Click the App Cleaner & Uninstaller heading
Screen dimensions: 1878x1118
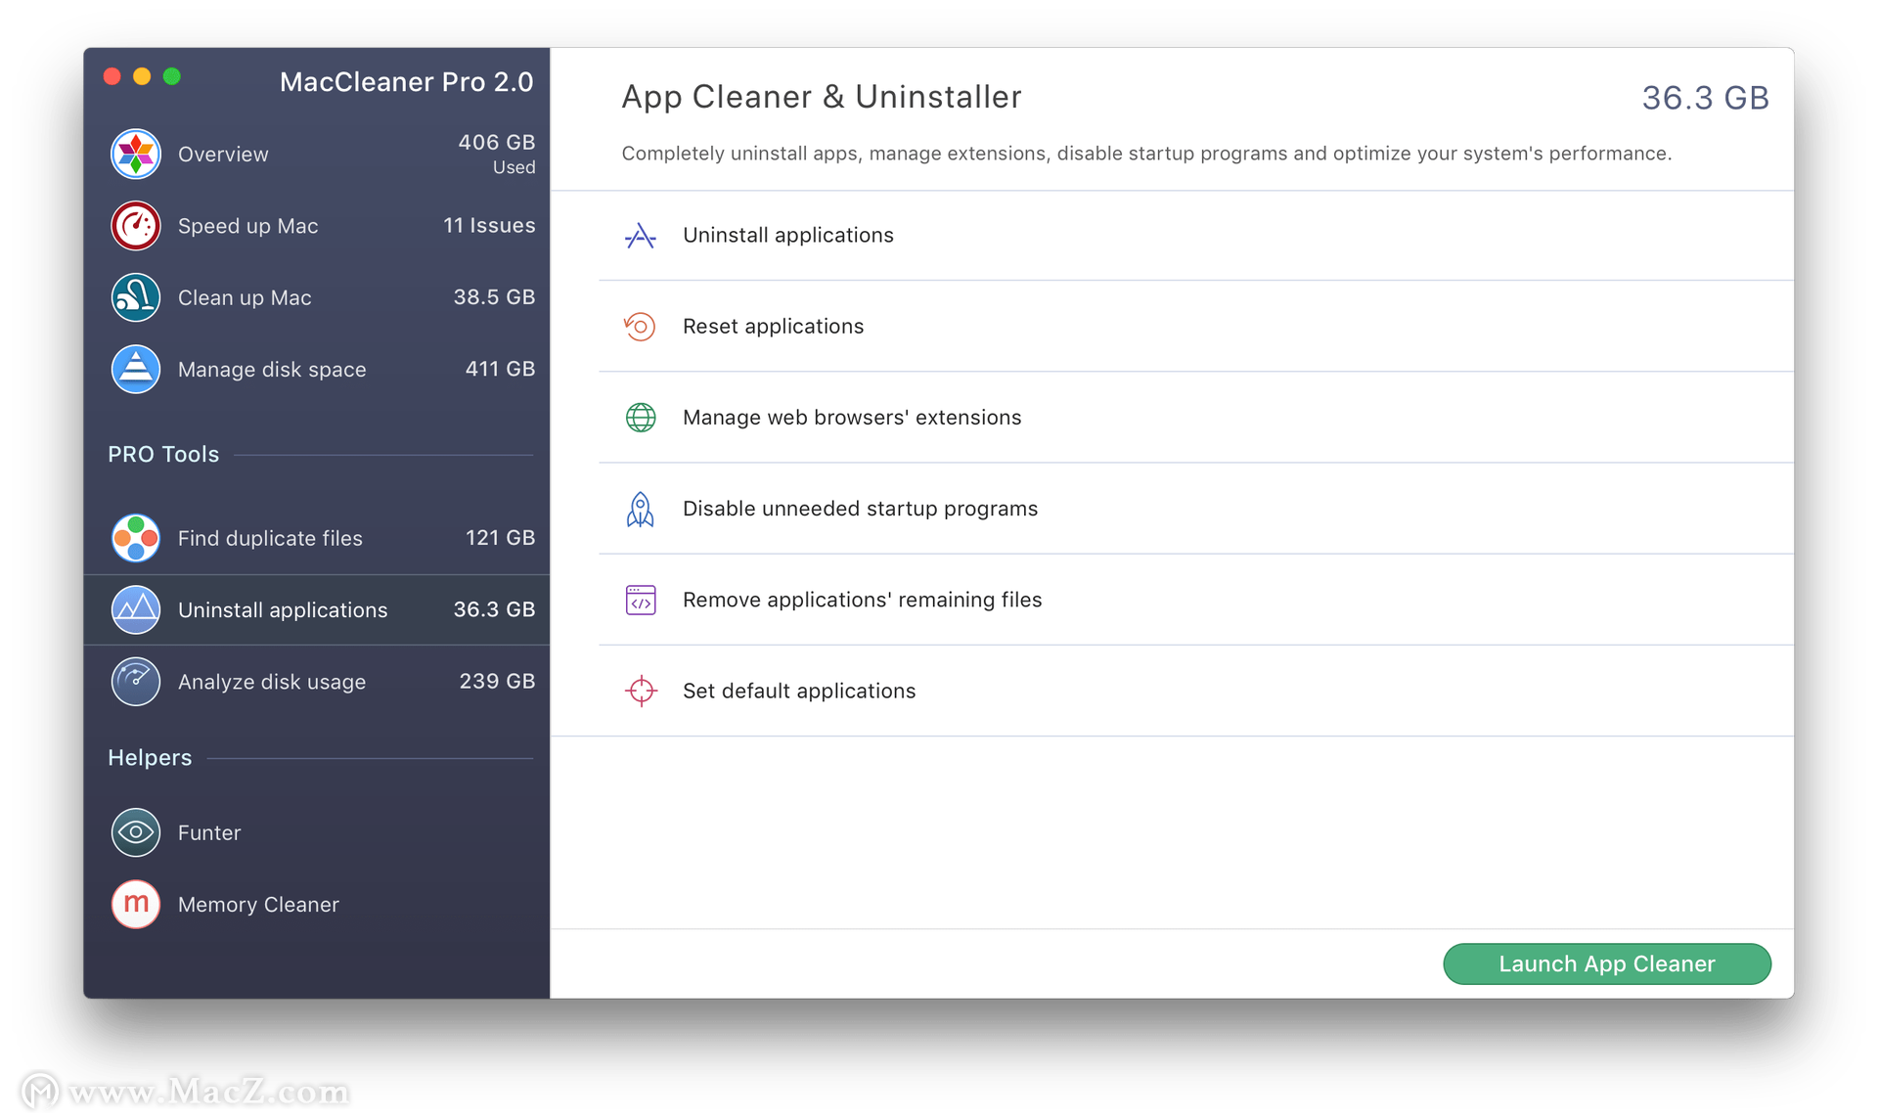pyautogui.click(x=822, y=97)
